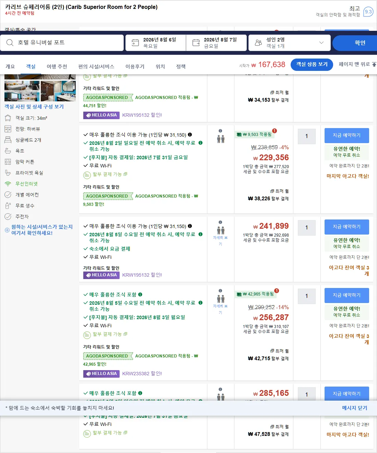This screenshot has height=453, width=377.
Task: Click 원하는 시설/서비스가 있는지 여기서 확인하세요 link
Action: [42, 230]
